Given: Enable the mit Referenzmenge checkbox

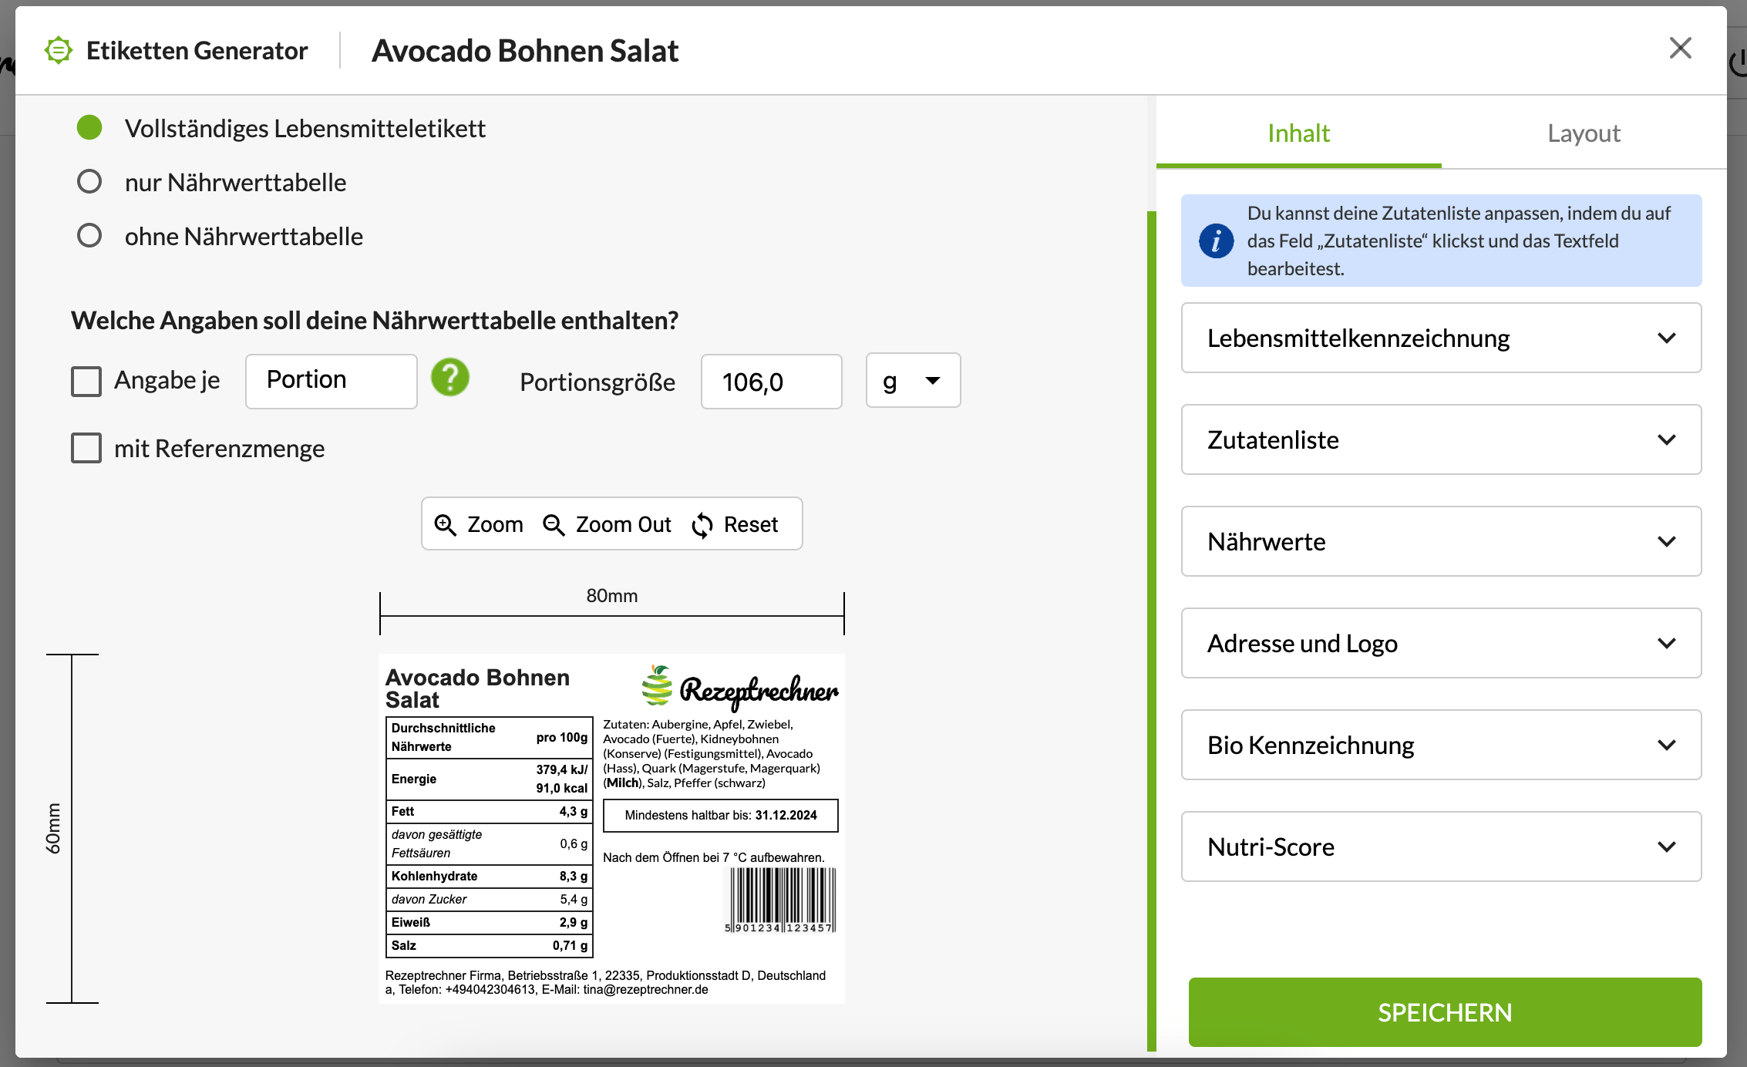Looking at the screenshot, I should (86, 446).
